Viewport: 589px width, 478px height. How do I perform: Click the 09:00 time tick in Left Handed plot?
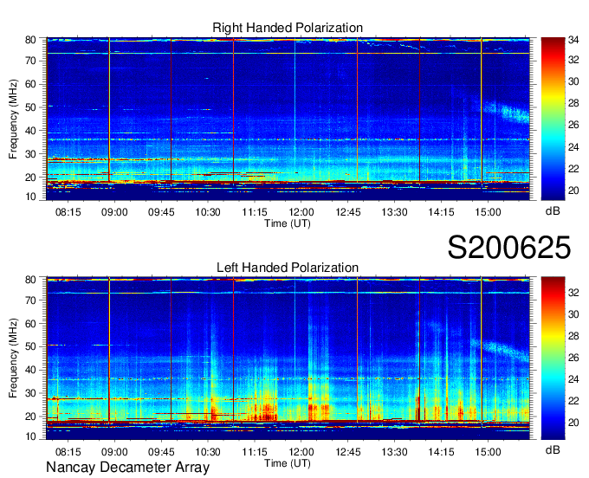114,452
